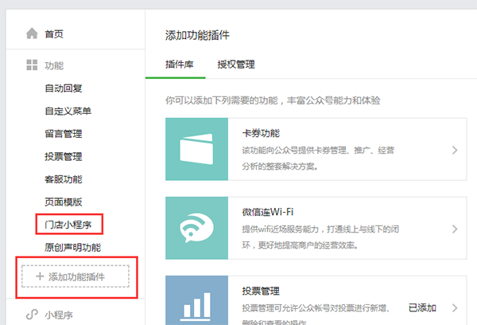
Task: Click the link icon beside 小程序
Action: point(32,315)
